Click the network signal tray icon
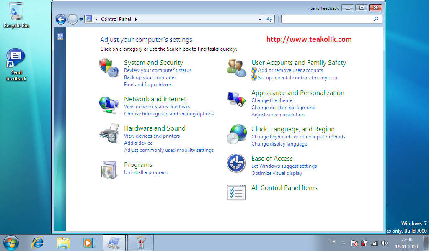 point(374,243)
